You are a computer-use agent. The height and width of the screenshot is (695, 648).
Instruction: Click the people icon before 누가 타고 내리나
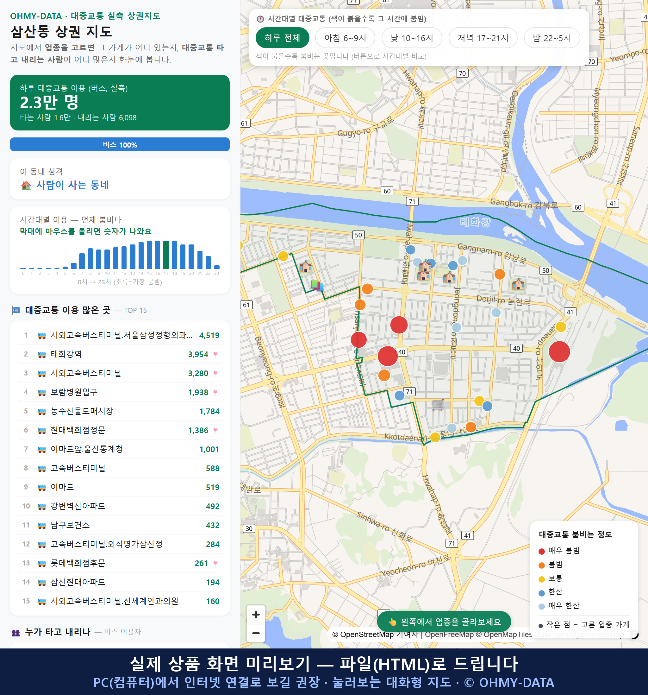(16, 632)
